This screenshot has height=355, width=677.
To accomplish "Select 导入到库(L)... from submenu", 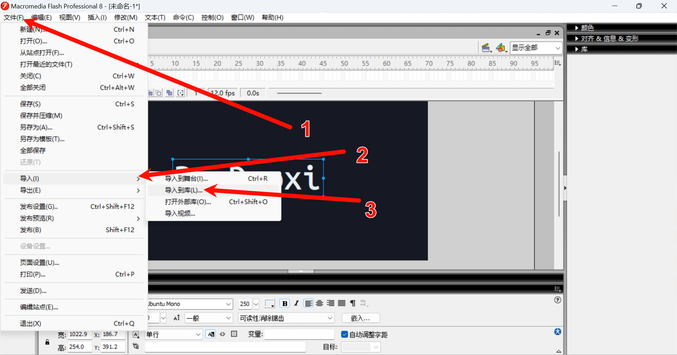I will (x=213, y=190).
